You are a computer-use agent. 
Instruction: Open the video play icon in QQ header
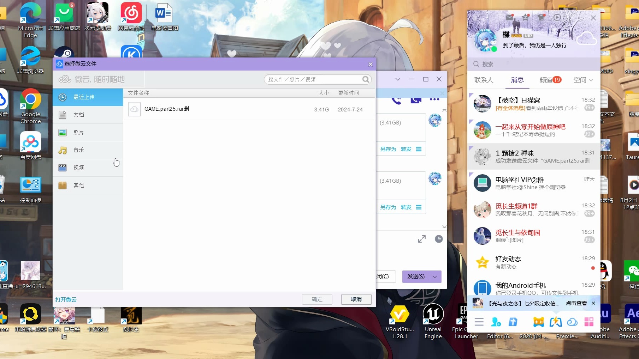click(557, 17)
